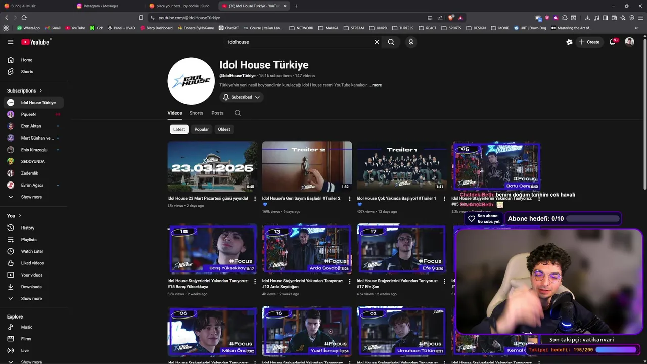Expand the You section chevron
This screenshot has height=364, width=647.
pos(20,216)
